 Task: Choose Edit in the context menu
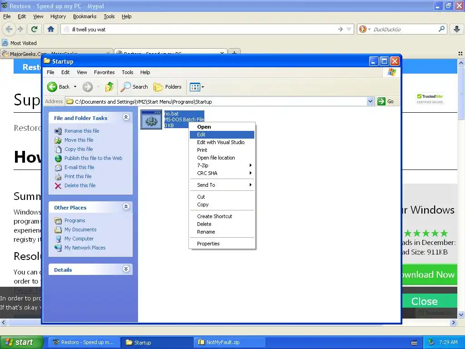[222, 135]
